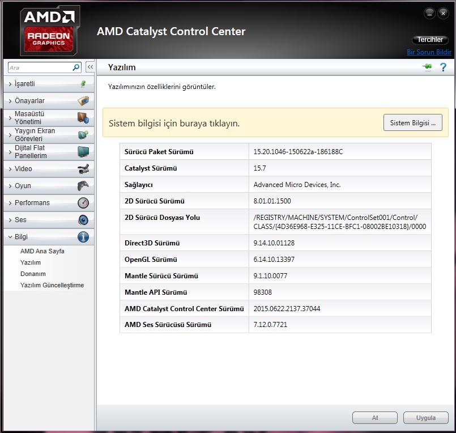Open help with the question mark icon
The height and width of the screenshot is (433, 456).
click(443, 67)
